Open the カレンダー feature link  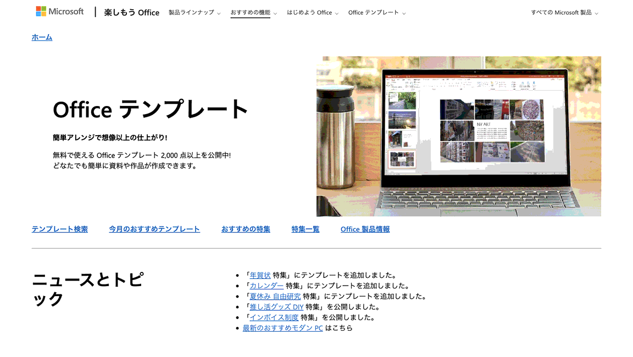pyautogui.click(x=266, y=286)
